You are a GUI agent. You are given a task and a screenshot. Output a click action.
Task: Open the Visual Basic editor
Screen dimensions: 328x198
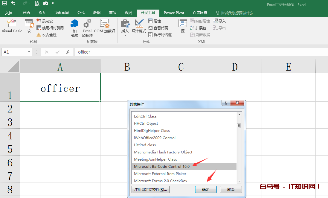pos(12,26)
